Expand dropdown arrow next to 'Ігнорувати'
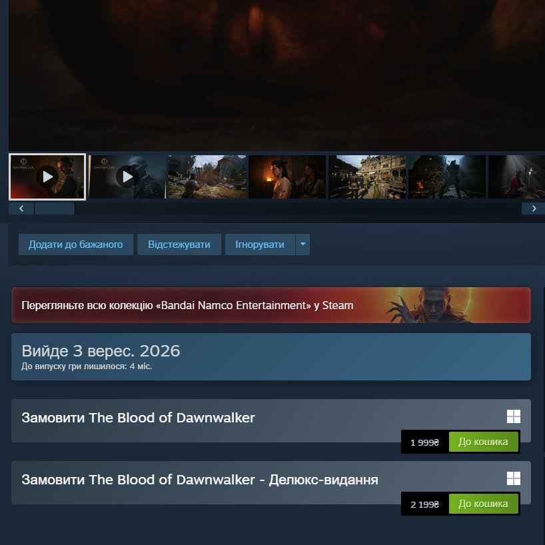This screenshot has height=545, width=545. [x=302, y=245]
